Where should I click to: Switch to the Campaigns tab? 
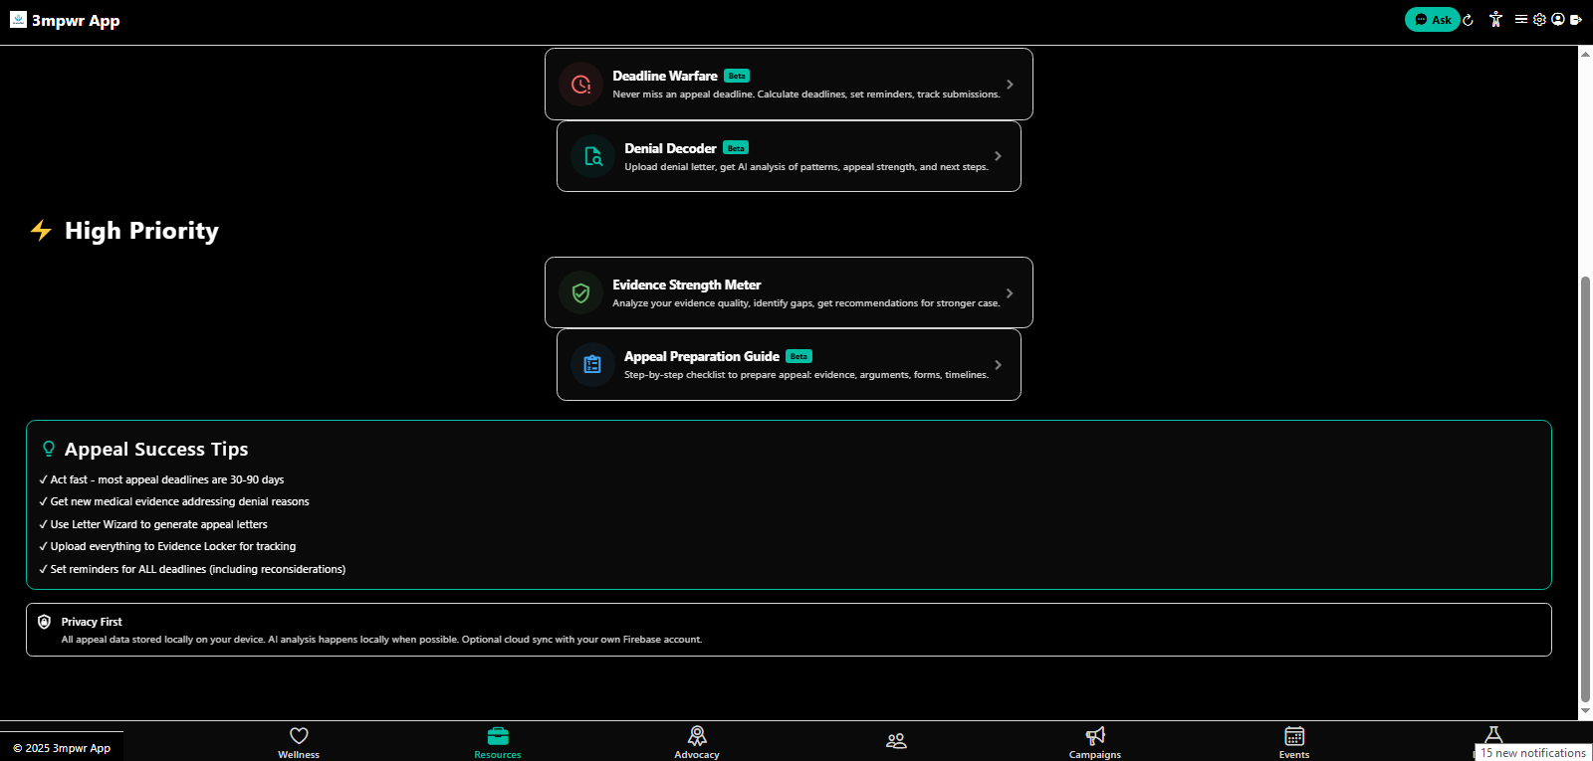tap(1095, 742)
